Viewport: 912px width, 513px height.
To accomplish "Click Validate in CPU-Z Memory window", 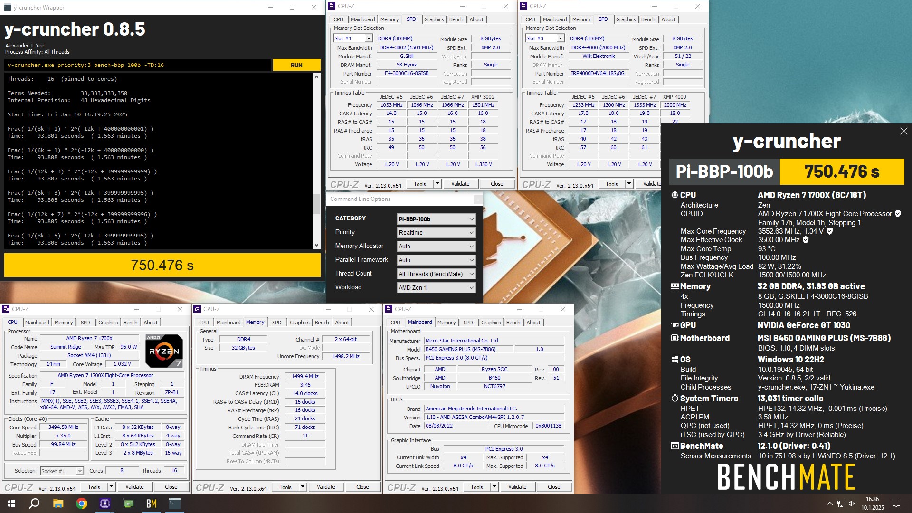I will click(x=326, y=487).
